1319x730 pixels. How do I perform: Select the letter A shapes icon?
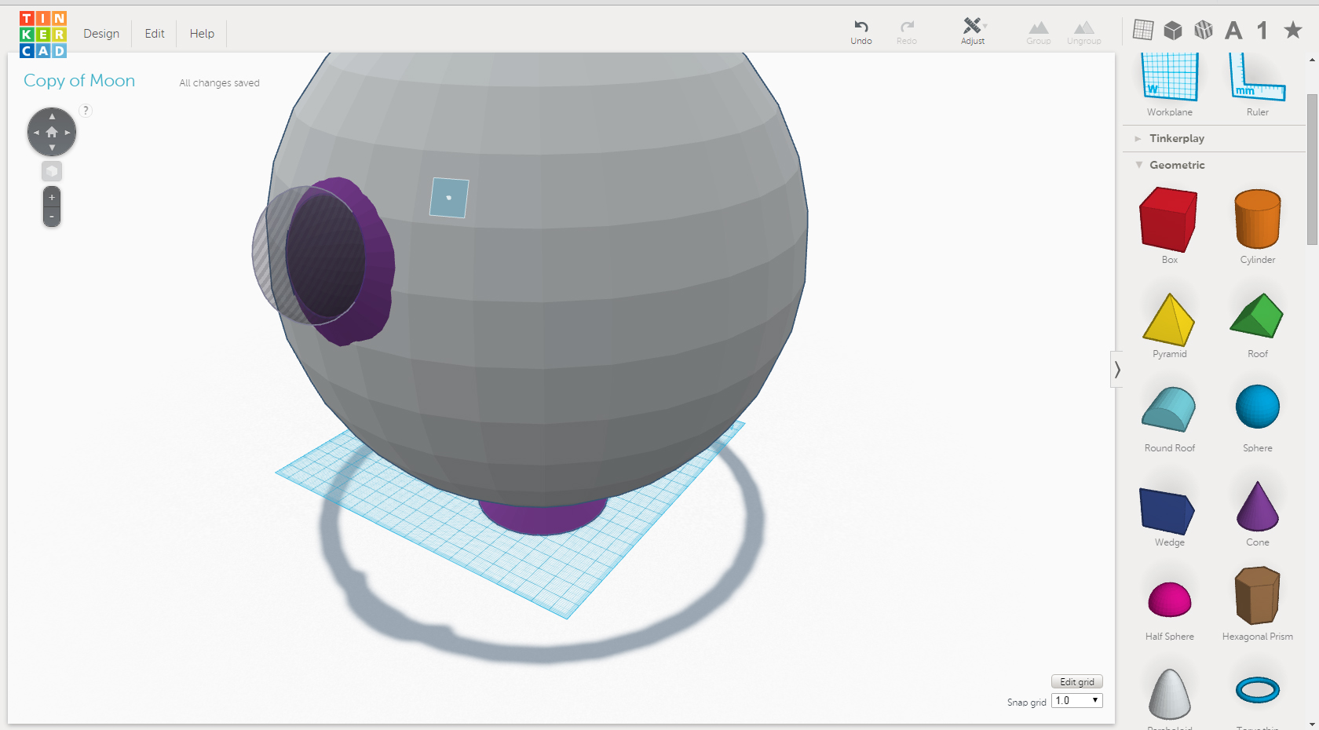1233,30
